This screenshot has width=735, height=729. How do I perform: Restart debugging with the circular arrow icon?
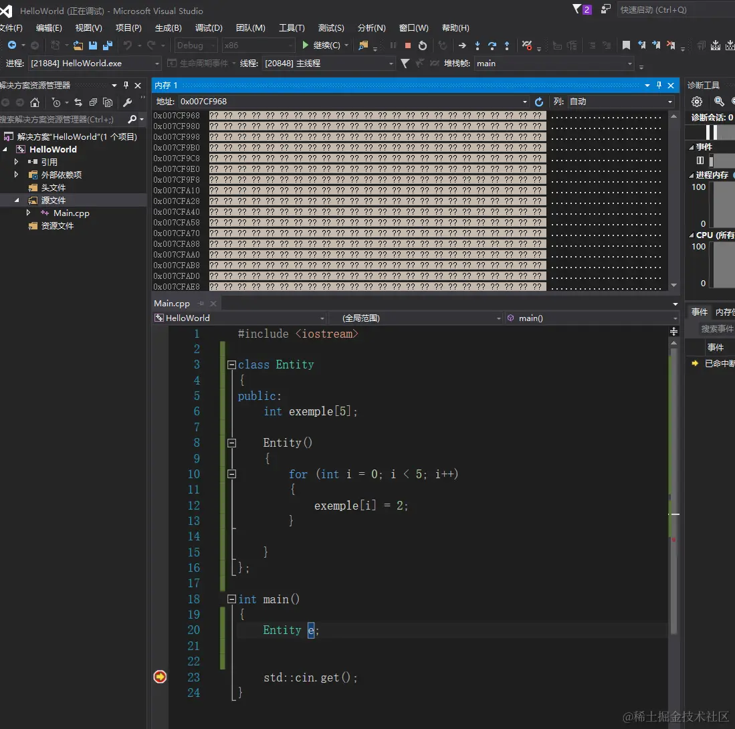pyautogui.click(x=423, y=45)
